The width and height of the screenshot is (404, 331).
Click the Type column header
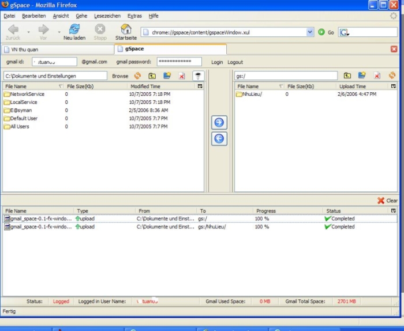pyautogui.click(x=104, y=211)
